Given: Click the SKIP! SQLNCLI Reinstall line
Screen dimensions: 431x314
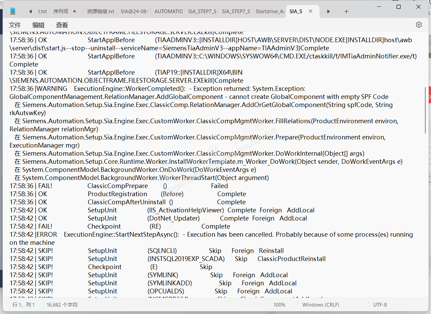Looking at the screenshot, I should (146, 251).
